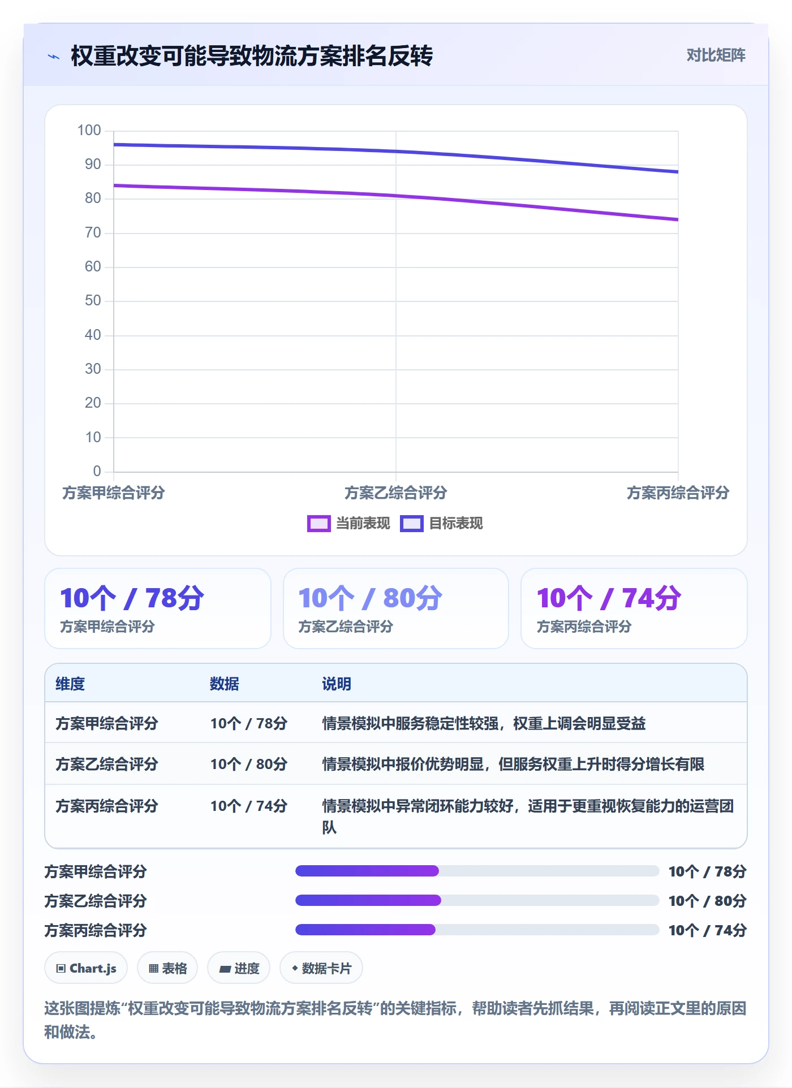The height and width of the screenshot is (1088, 792).
Task: Click the footer caption paragraph
Action: (x=395, y=1020)
